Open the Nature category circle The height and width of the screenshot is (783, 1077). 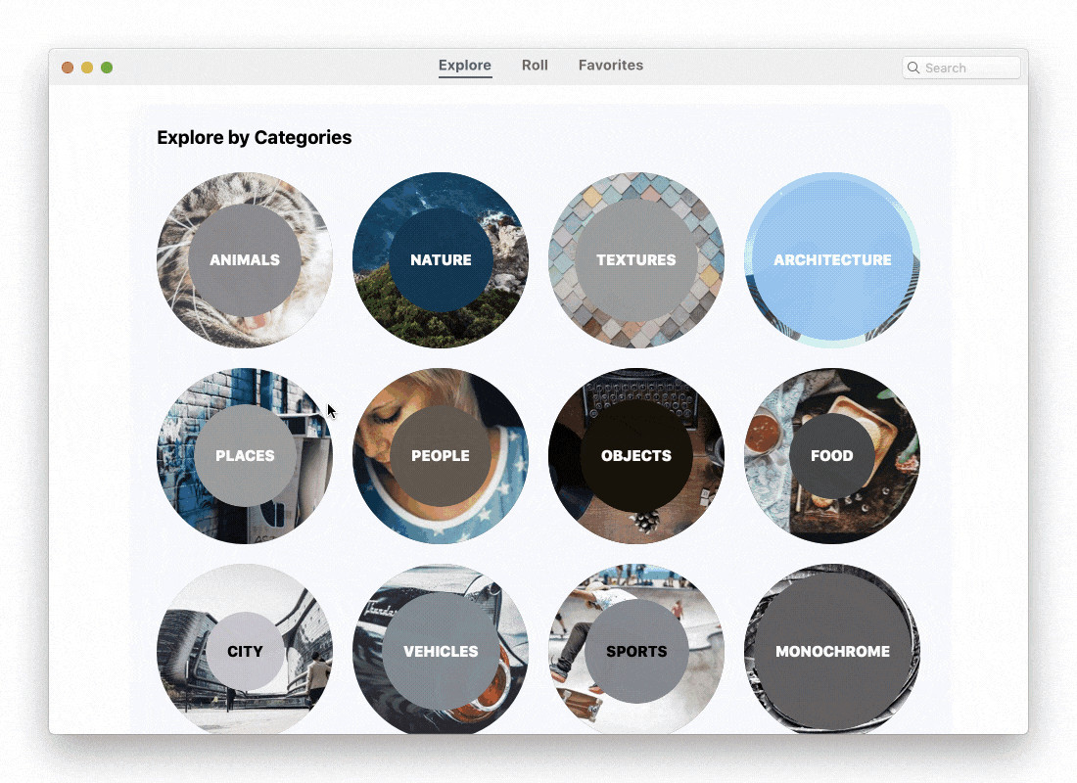[x=441, y=259]
